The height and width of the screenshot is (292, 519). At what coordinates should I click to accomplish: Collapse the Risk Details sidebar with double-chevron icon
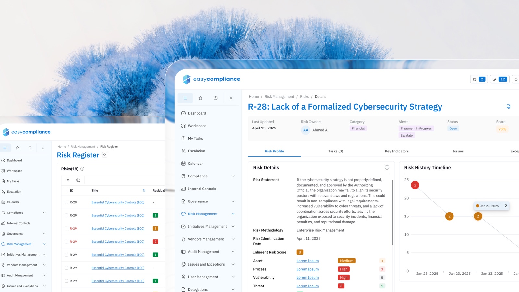point(231,98)
